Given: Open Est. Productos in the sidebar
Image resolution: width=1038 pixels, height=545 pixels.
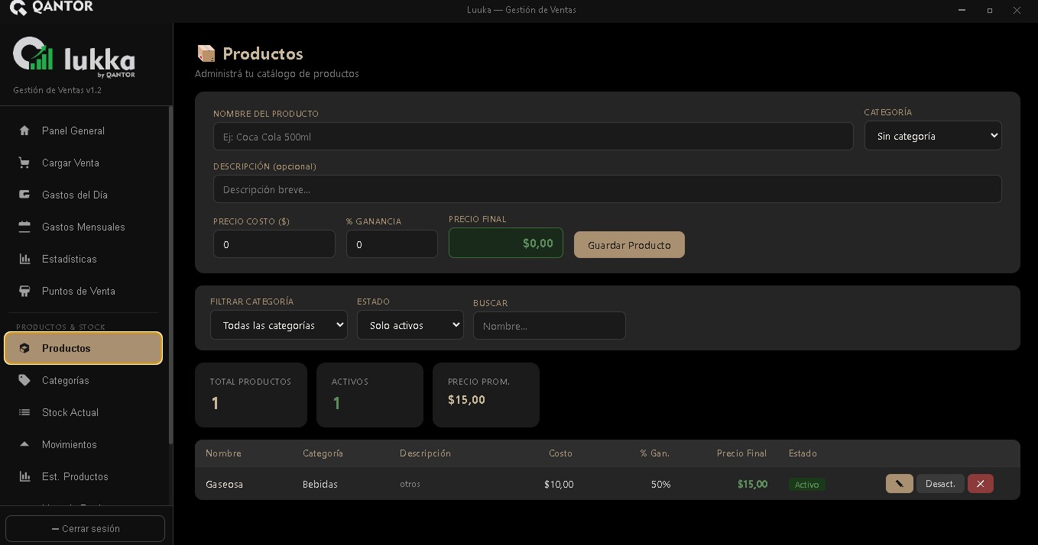Looking at the screenshot, I should coord(75,476).
